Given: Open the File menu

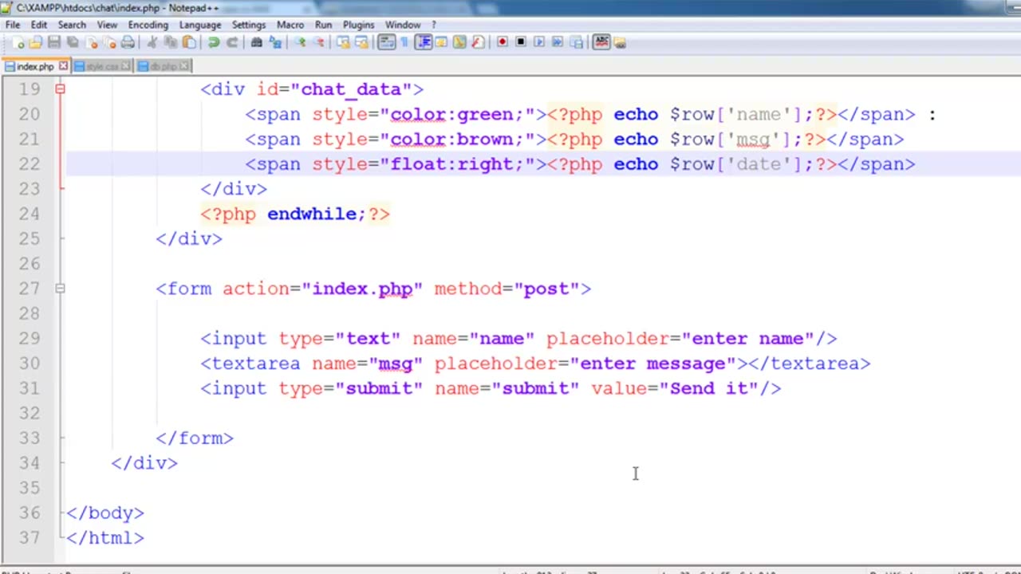Looking at the screenshot, I should (13, 25).
